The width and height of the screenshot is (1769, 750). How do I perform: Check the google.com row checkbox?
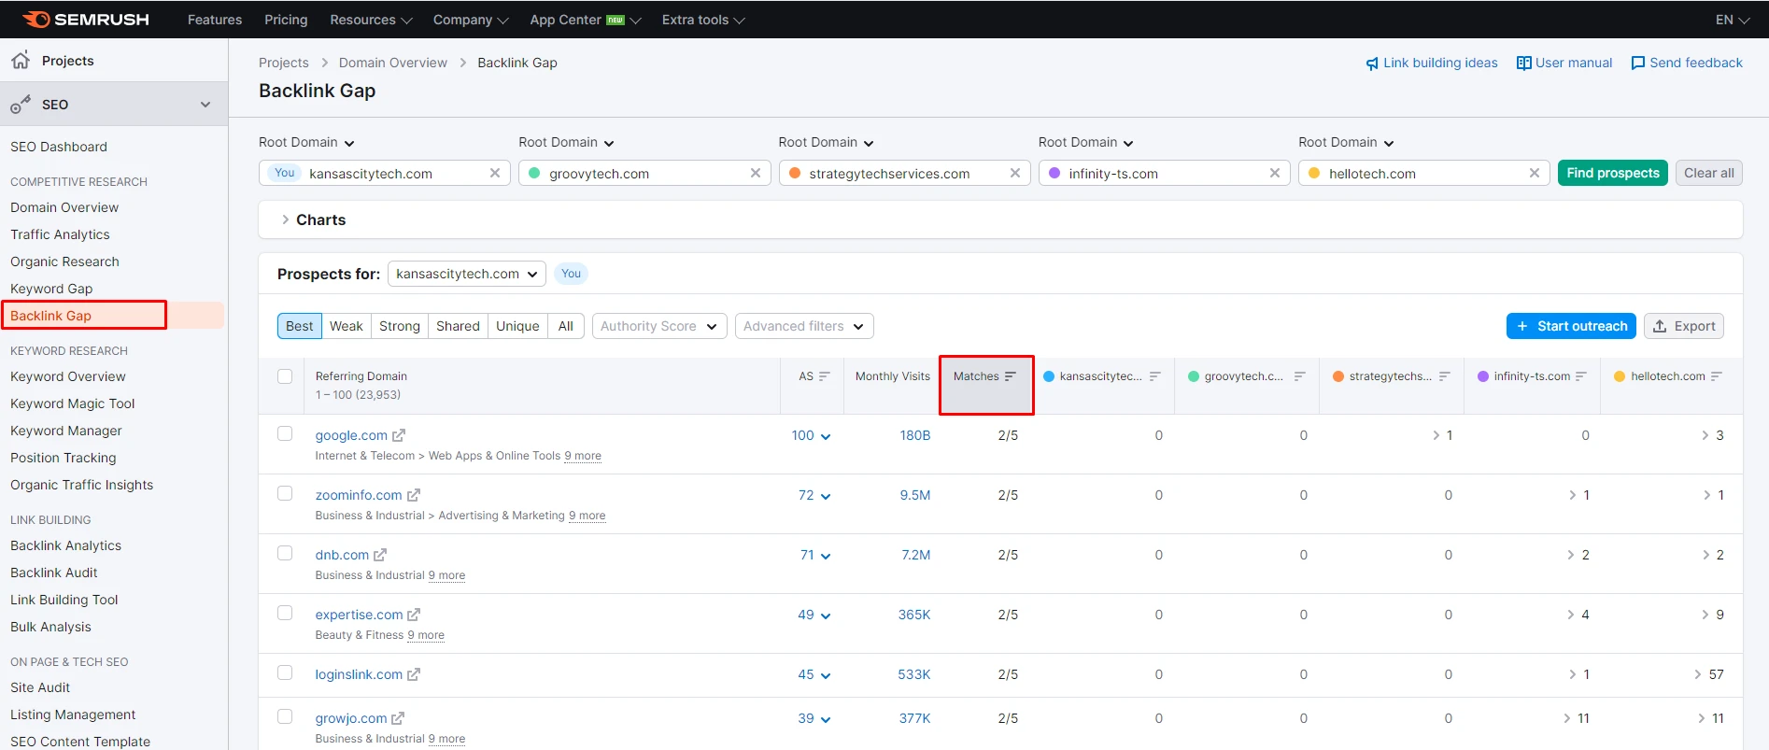click(285, 433)
